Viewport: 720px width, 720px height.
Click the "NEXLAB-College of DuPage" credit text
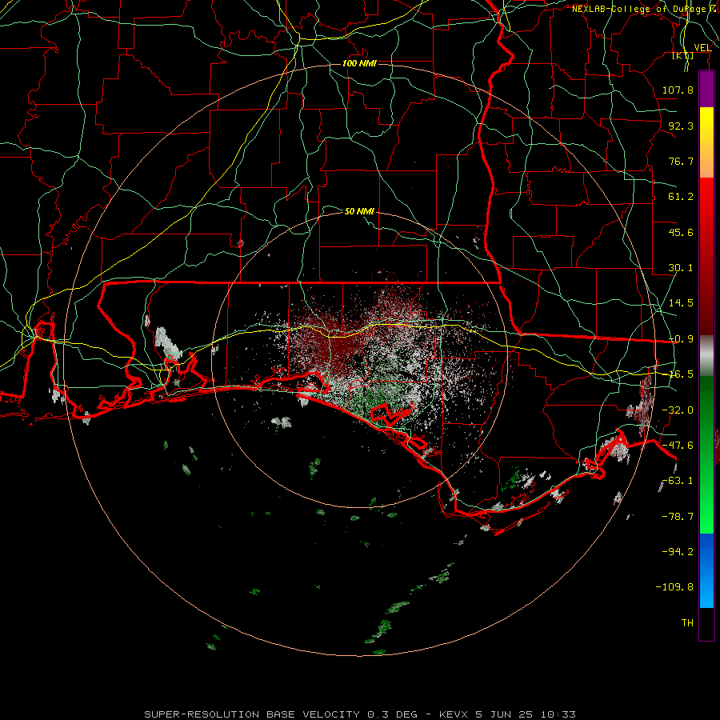[x=639, y=9]
